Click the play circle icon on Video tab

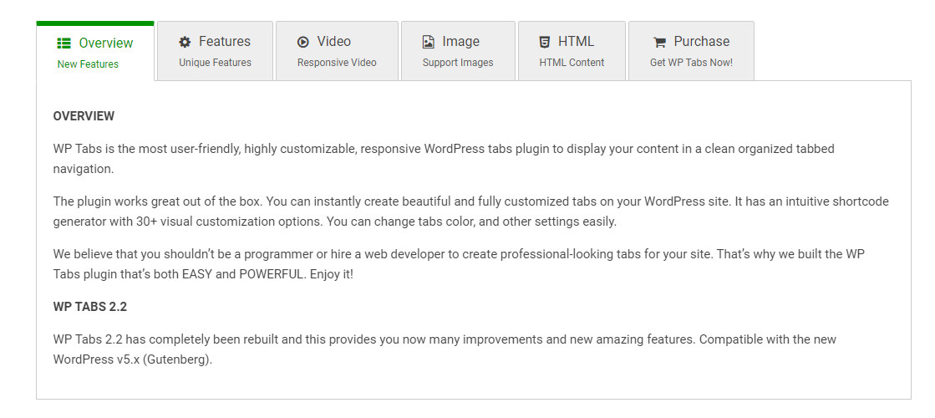[303, 42]
